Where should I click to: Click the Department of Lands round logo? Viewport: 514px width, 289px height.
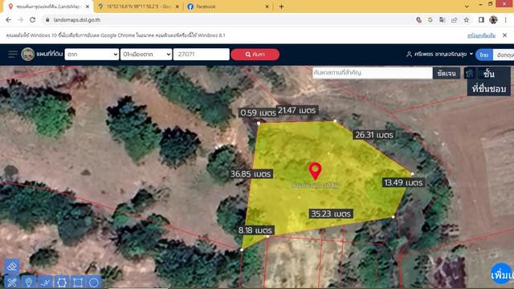(27, 54)
